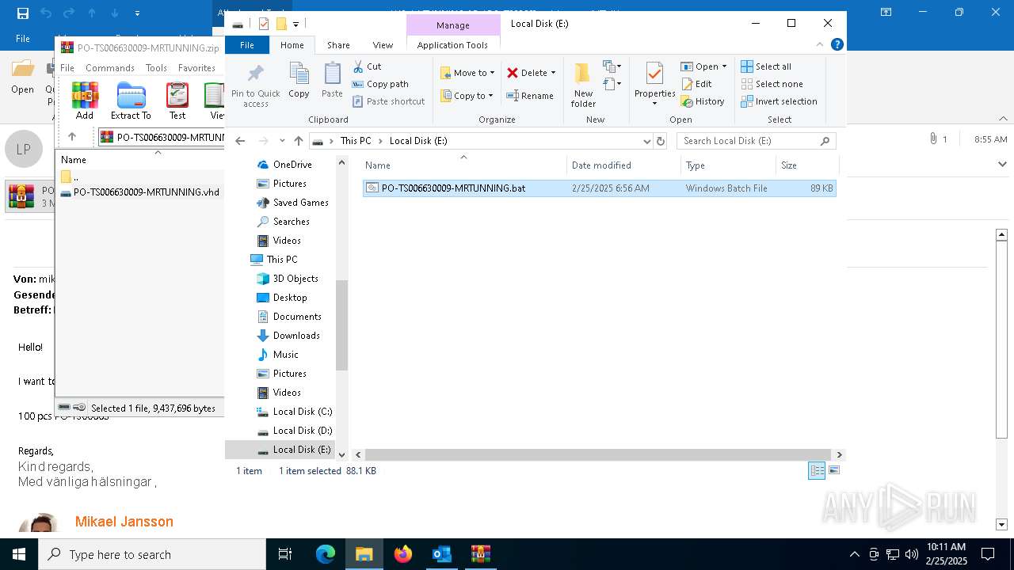Click the Rename button in Organize group
Image resolution: width=1014 pixels, height=570 pixels.
point(530,96)
